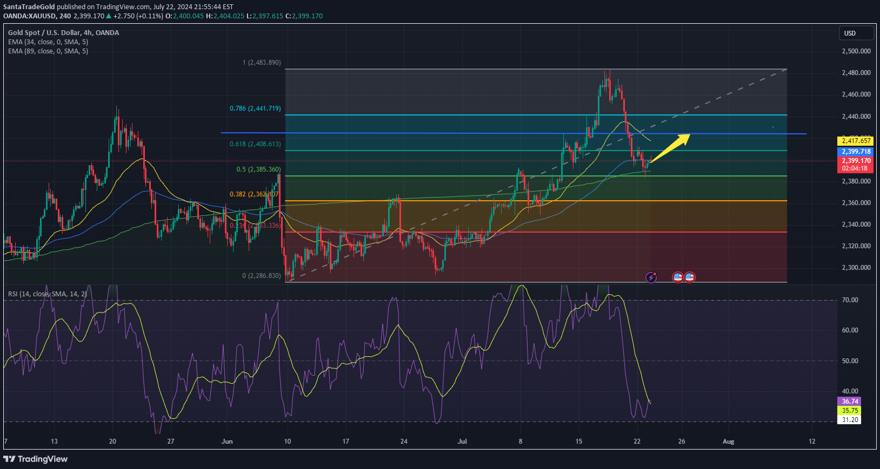Click the 2,320.000 price axis label
The image size is (880, 469).
(856, 246)
